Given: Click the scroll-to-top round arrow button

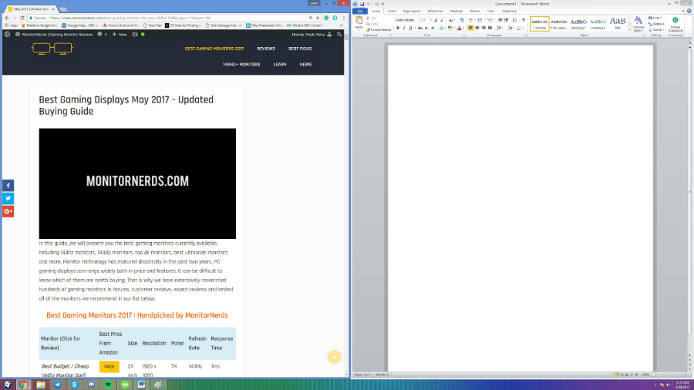Looking at the screenshot, I should (x=334, y=357).
